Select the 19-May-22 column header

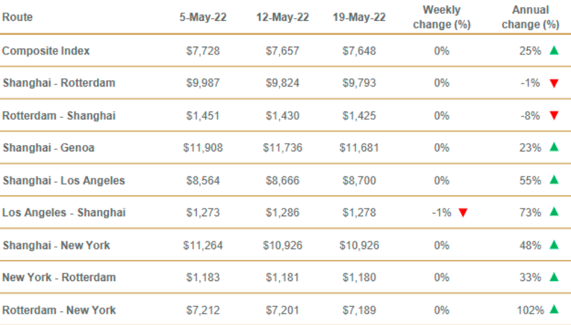tap(359, 17)
